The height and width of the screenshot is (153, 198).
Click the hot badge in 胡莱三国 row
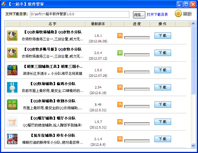[120, 70]
